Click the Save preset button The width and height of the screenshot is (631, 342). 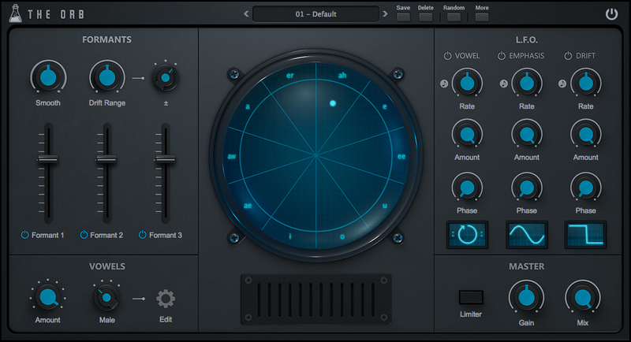[x=403, y=17]
